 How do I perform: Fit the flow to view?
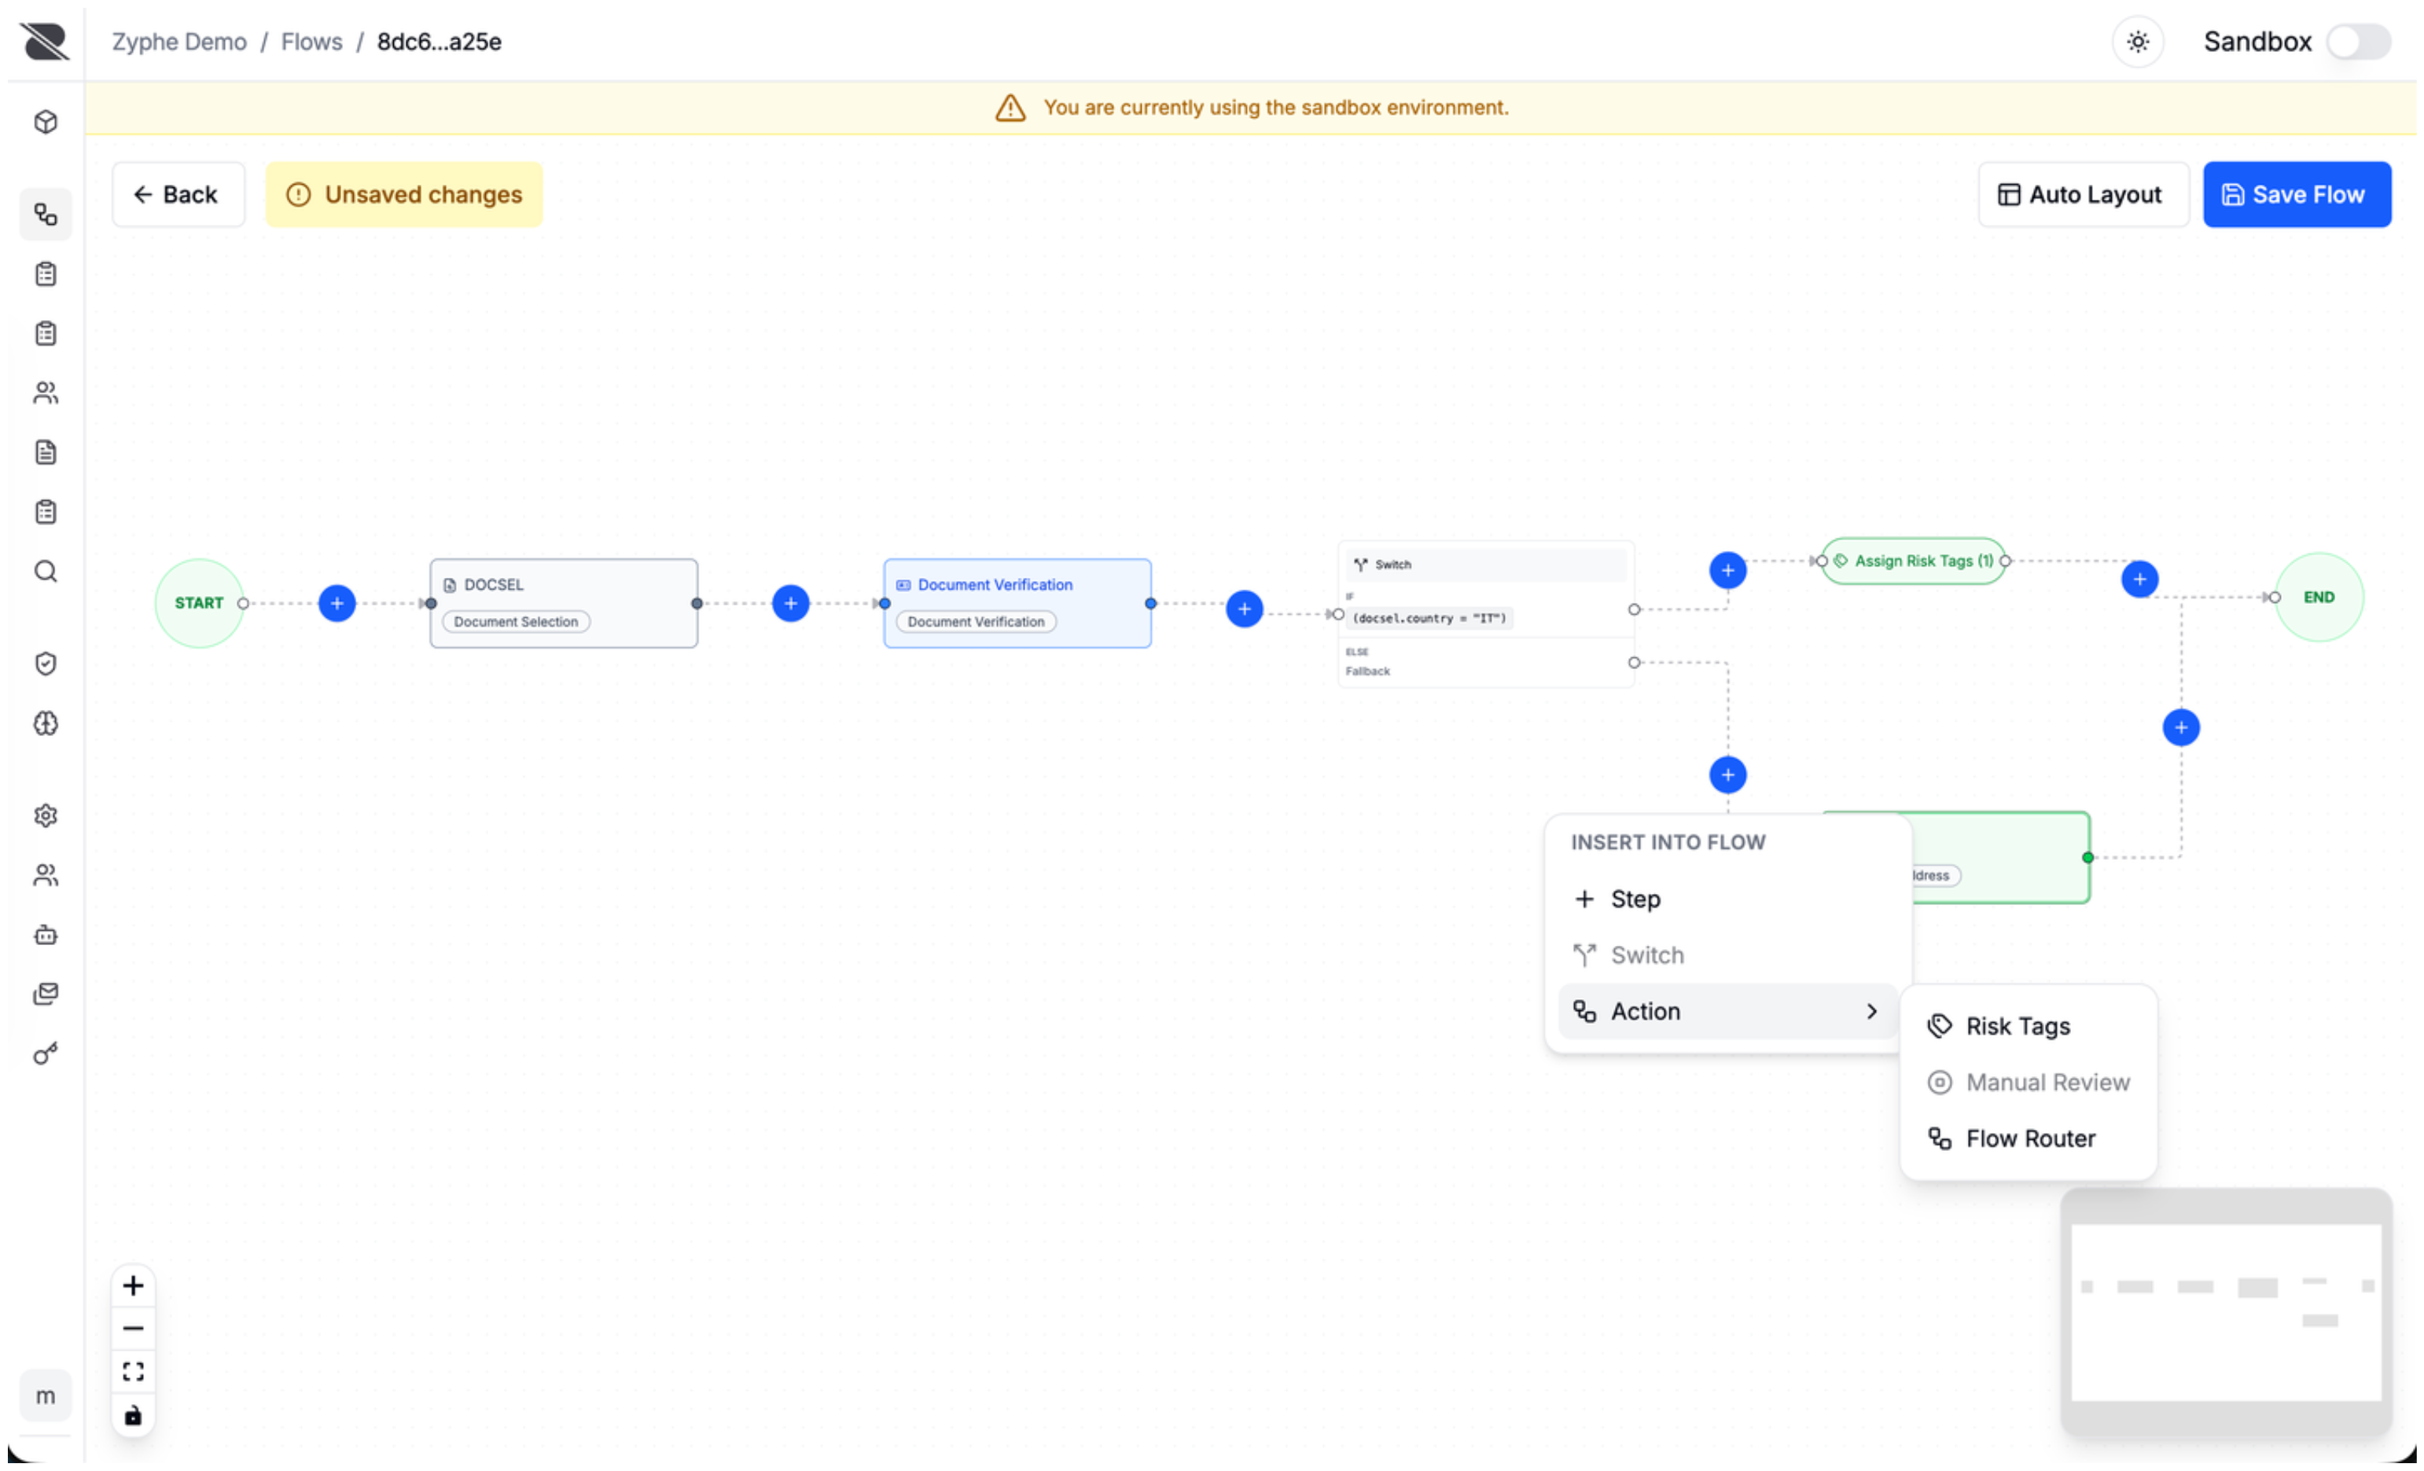(x=133, y=1373)
